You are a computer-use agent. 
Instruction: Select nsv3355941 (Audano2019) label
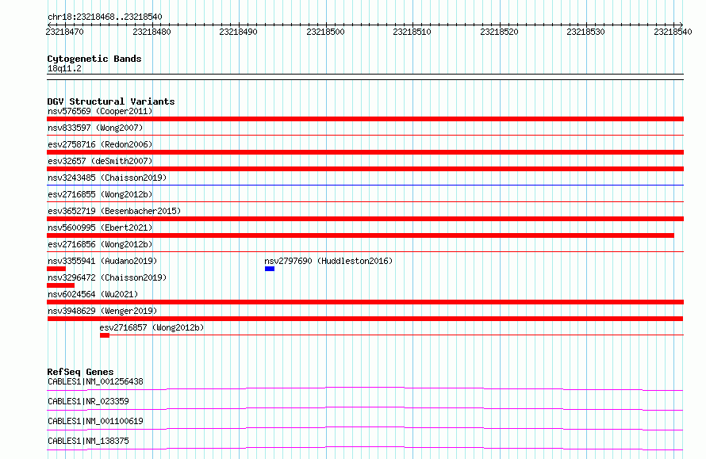point(102,261)
